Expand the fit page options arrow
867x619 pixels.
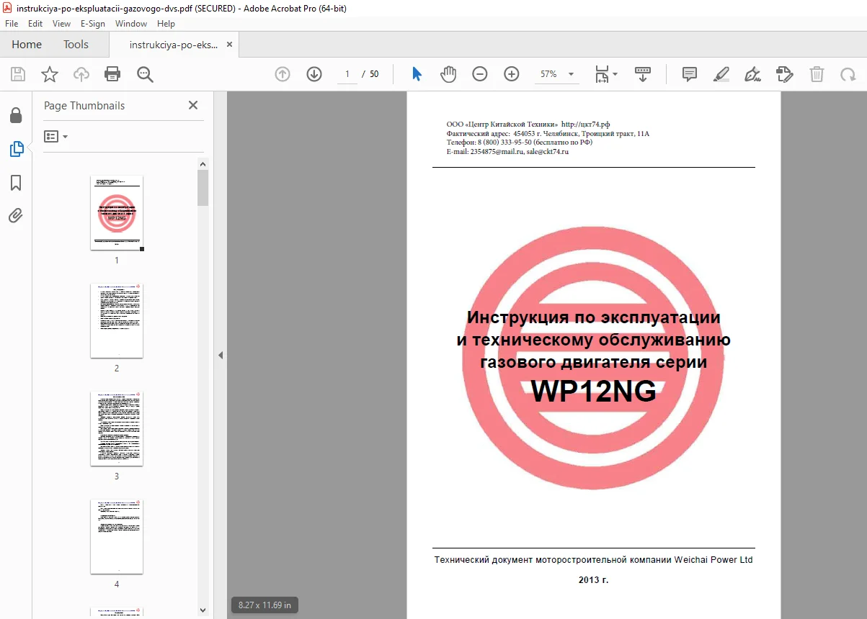pos(615,74)
